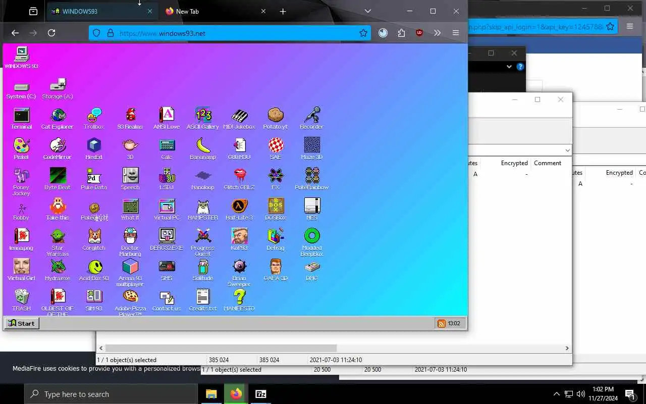Open the Firefox hamburger menu
Viewport: 646px width, 404px height.
pos(456,33)
